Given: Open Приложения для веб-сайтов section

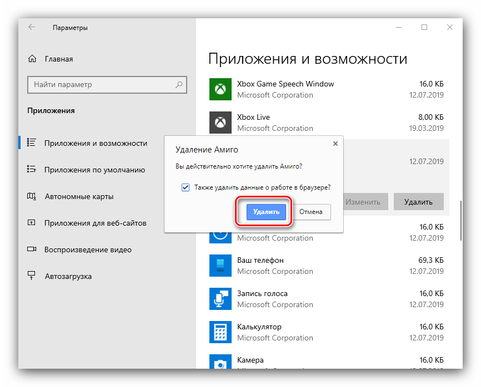Looking at the screenshot, I should (x=95, y=223).
